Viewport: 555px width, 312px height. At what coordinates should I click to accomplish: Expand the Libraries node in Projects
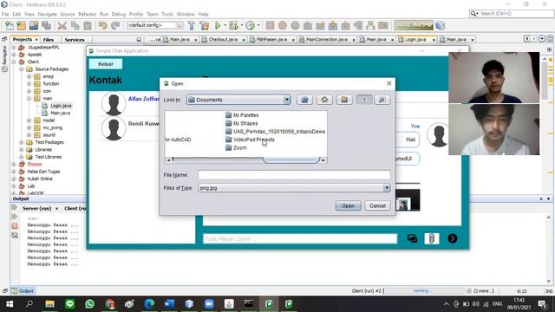[21, 150]
